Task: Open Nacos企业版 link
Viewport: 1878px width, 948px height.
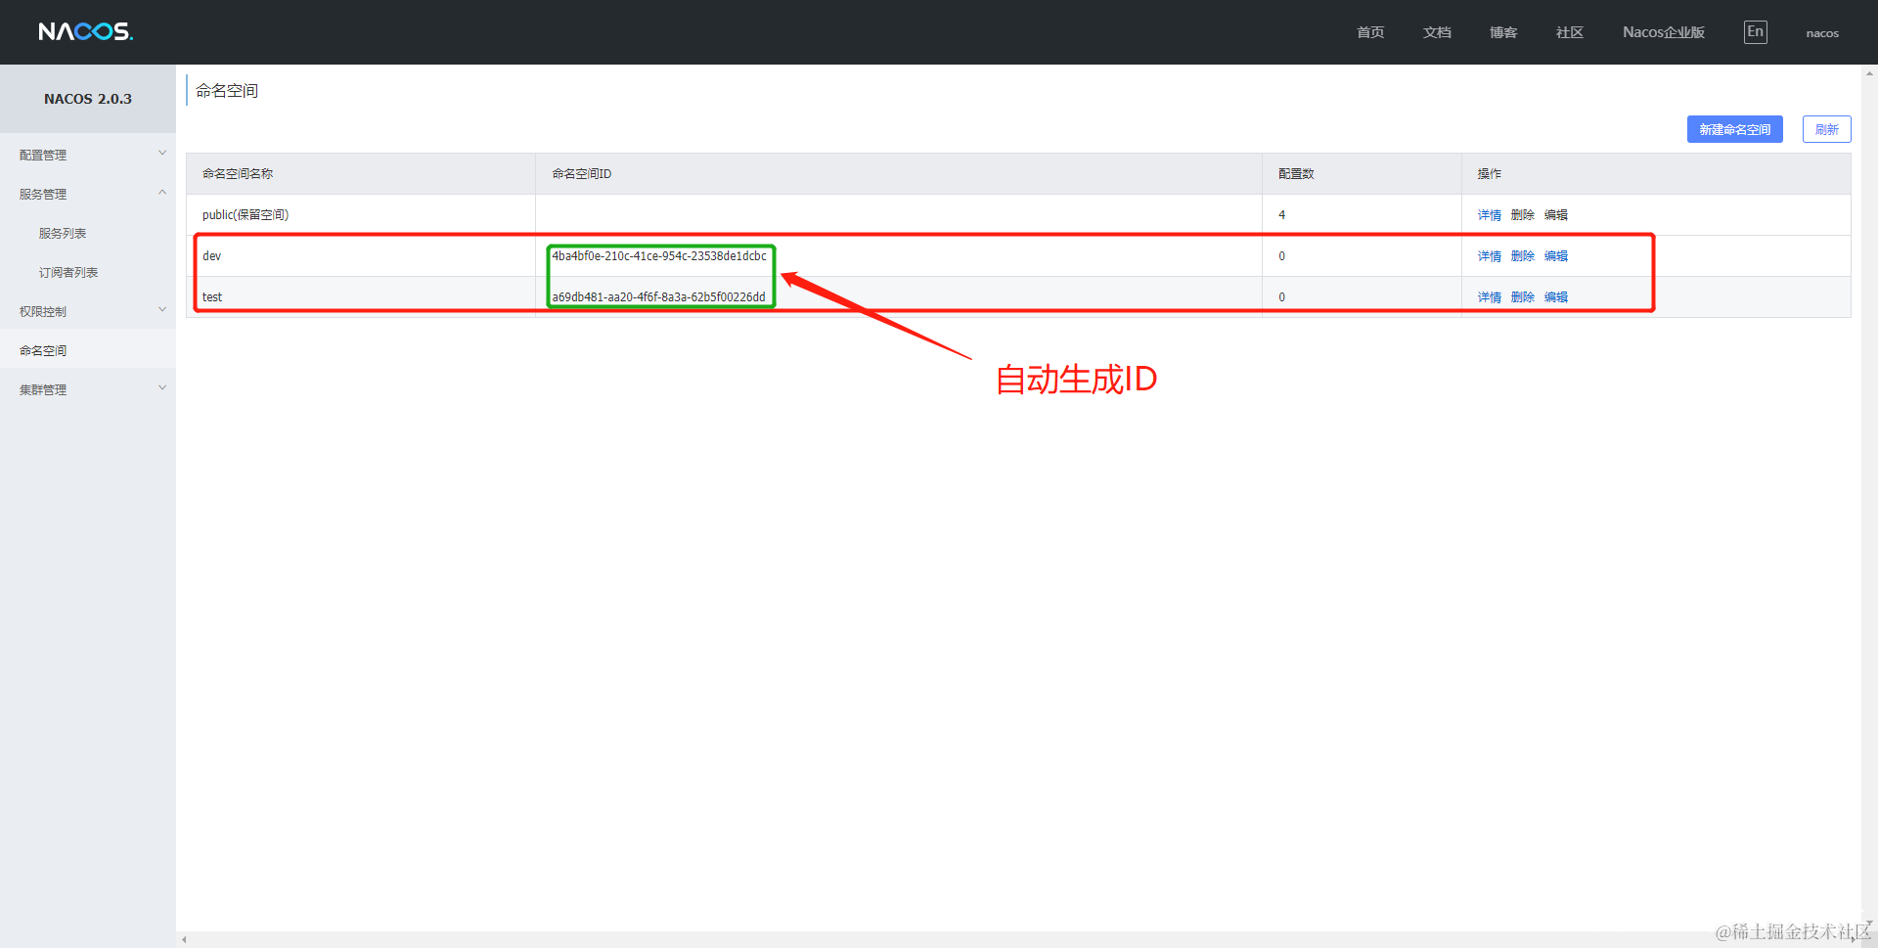Action: [1664, 32]
